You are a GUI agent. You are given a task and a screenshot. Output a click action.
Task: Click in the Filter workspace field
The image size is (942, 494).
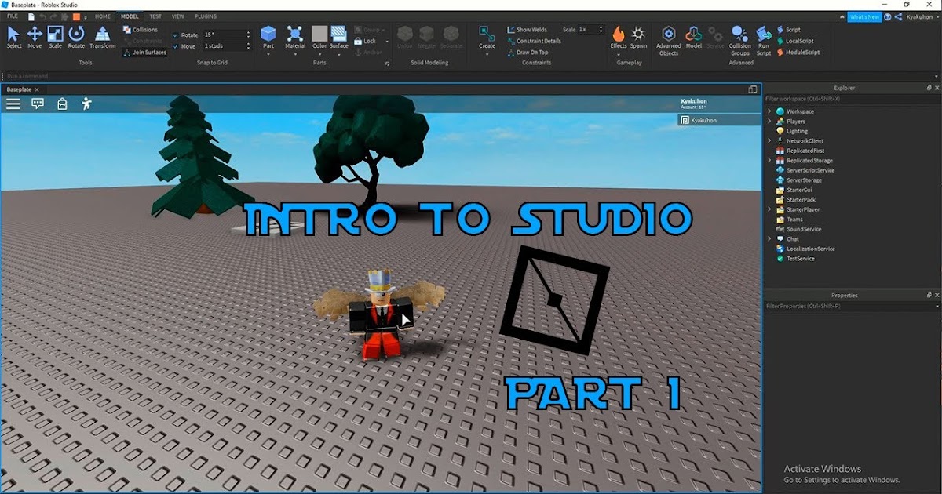853,100
